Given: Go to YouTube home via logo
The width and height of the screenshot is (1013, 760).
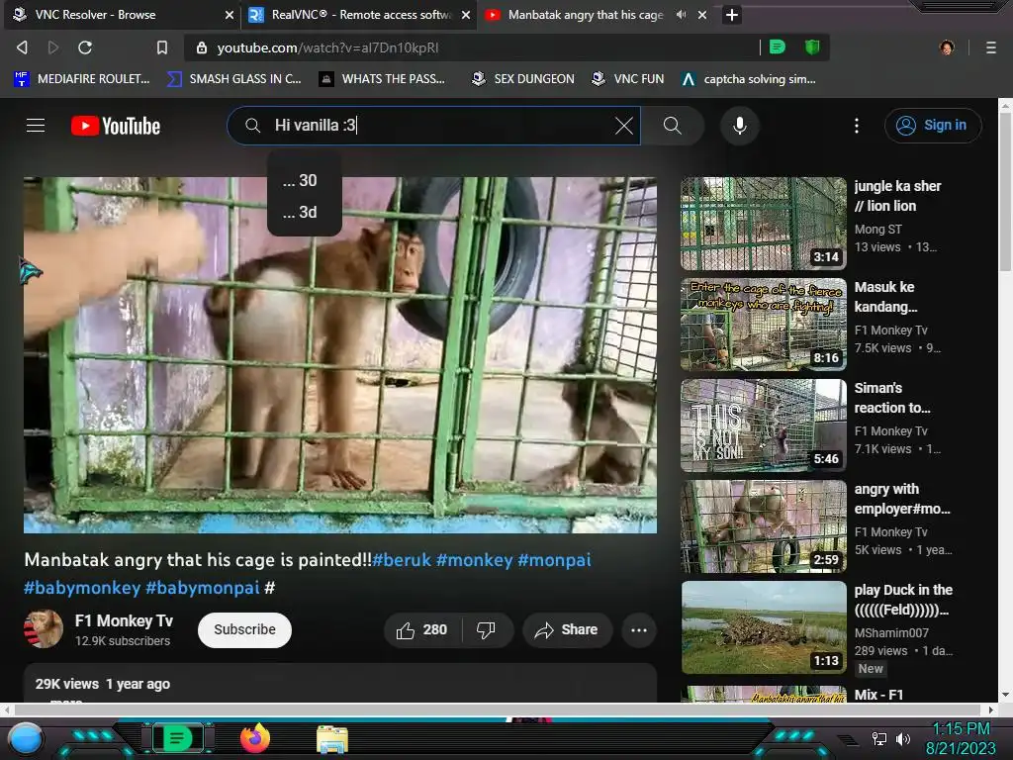Looking at the screenshot, I should [x=116, y=126].
